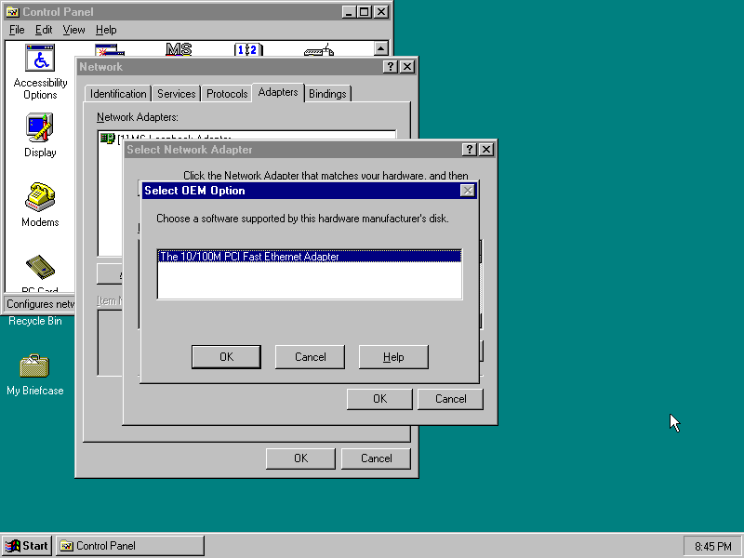Open My Briefcase on the desktop
This screenshot has height=558, width=744.
[34, 366]
